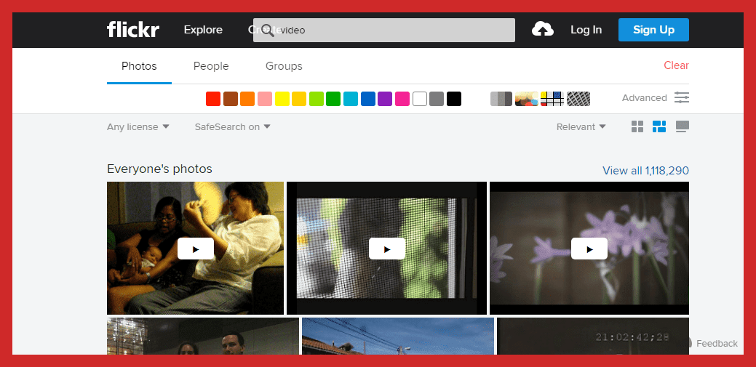Pick the black color swatch
The image size is (756, 367).
[454, 99]
